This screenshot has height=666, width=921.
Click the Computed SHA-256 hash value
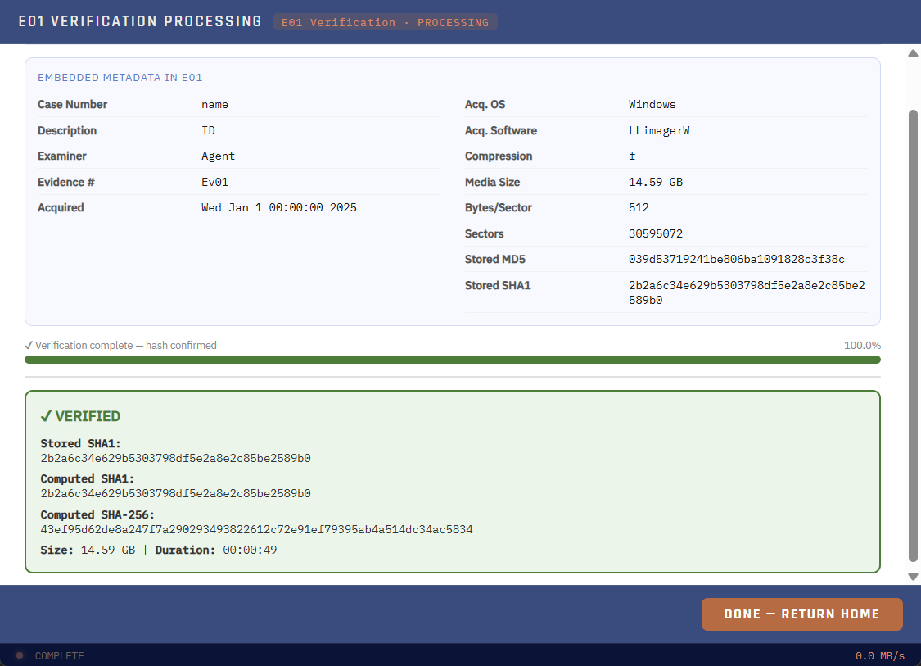pyautogui.click(x=257, y=530)
